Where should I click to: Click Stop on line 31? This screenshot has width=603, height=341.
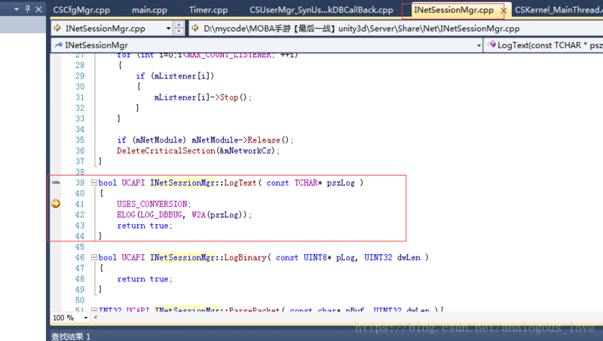229,97
